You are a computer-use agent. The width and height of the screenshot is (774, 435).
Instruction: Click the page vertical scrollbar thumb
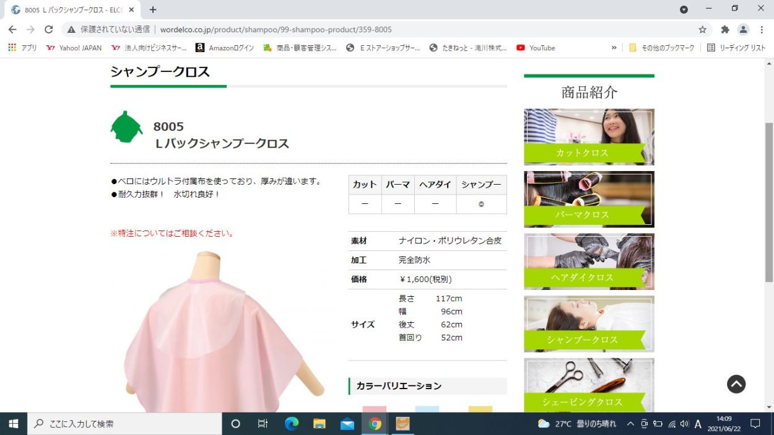click(769, 201)
